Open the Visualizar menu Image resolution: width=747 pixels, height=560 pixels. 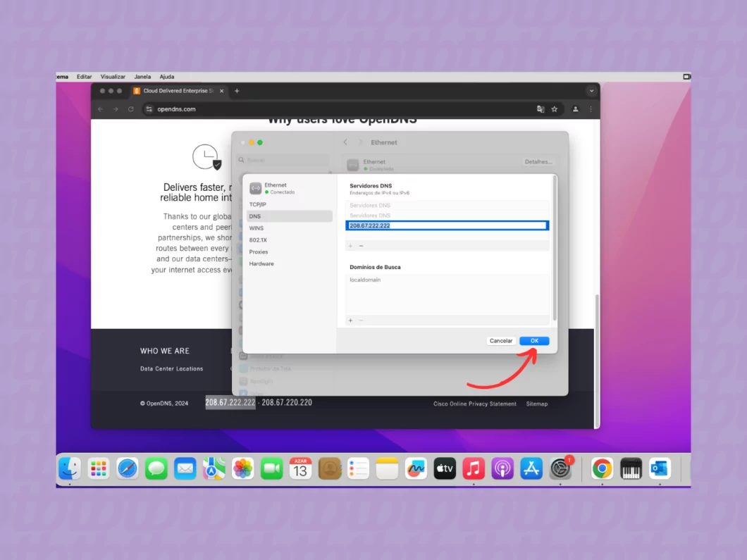(x=113, y=77)
